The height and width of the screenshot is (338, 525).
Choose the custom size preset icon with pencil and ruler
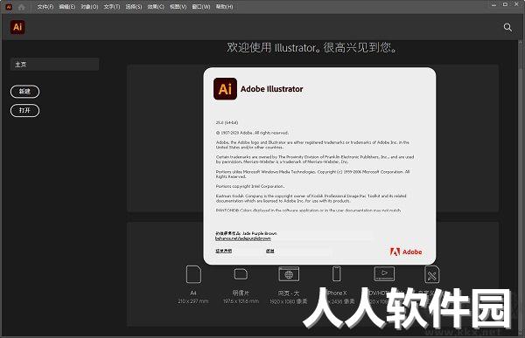tap(431, 274)
